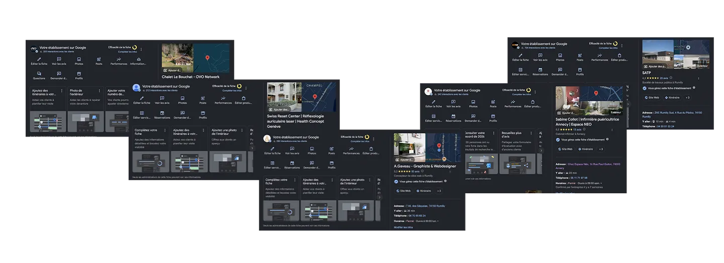Open Consulter votre record de 2026 card
This screenshot has height=263, width=724.
(481, 152)
